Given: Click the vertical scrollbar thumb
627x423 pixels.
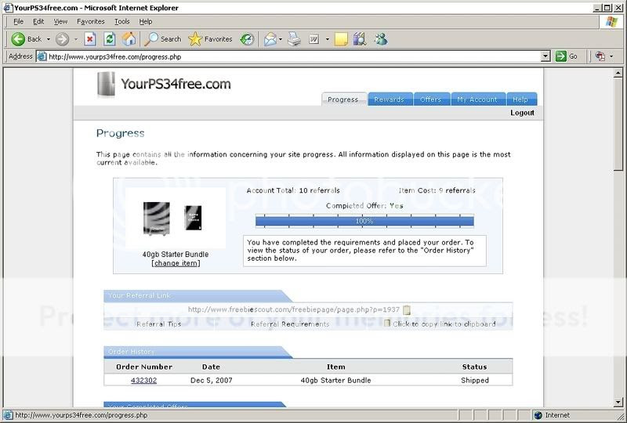Looking at the screenshot, I should pos(618,124).
